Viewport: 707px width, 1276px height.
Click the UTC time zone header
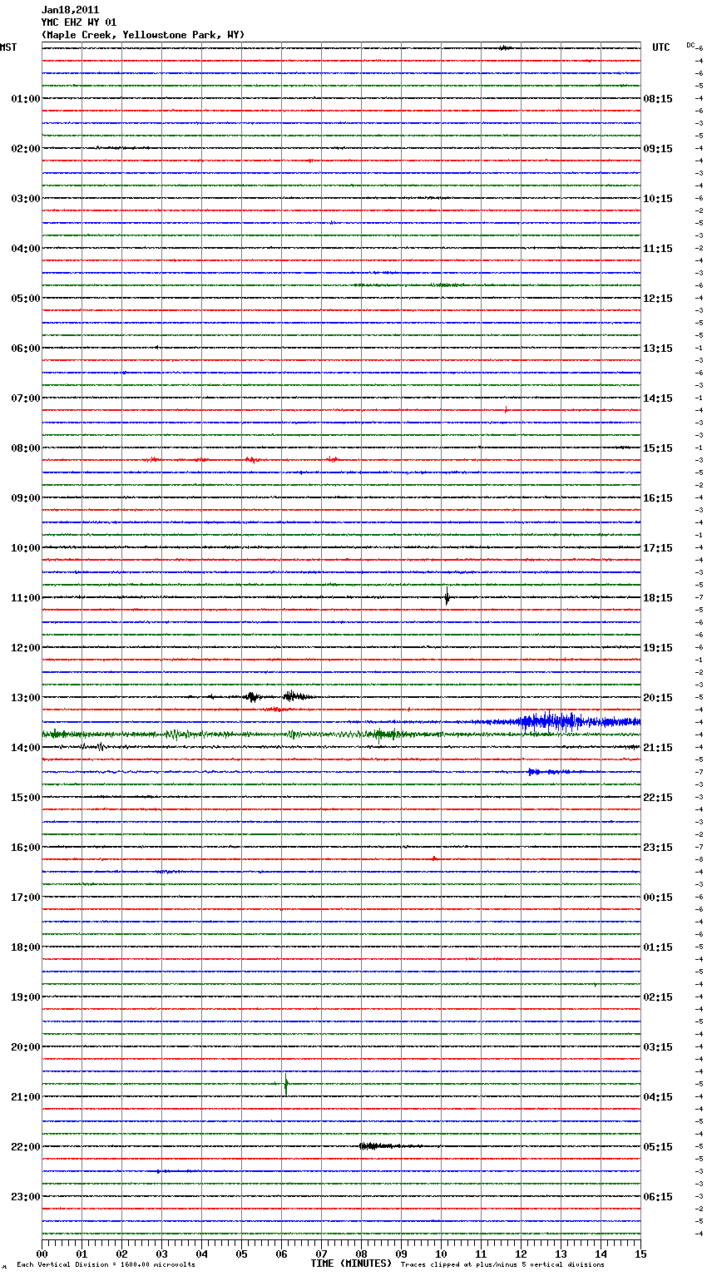click(x=661, y=47)
